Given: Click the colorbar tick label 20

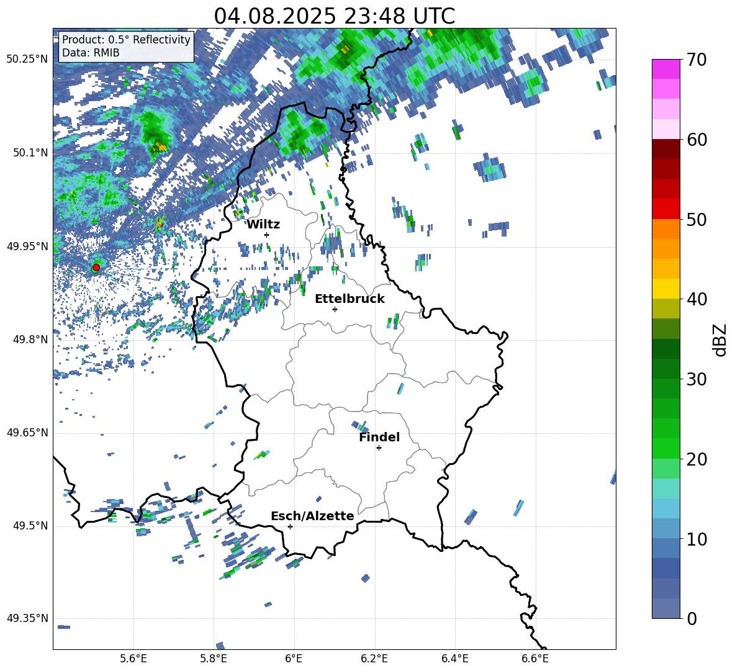Looking at the screenshot, I should click(x=697, y=459).
